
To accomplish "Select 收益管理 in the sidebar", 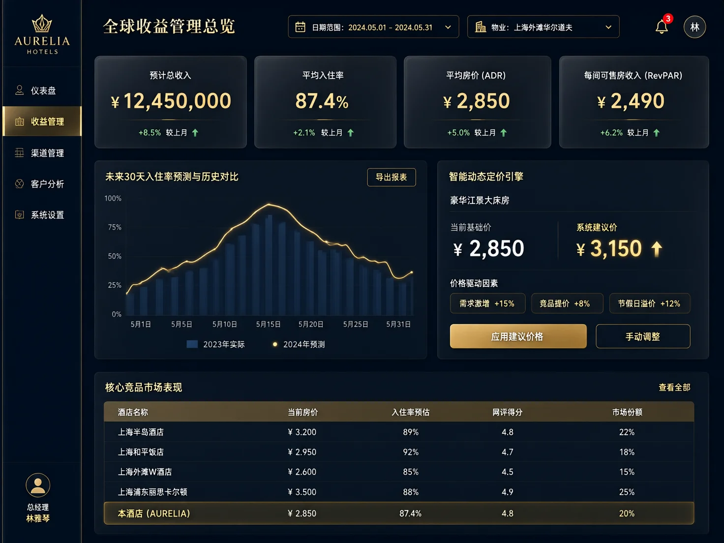I will pyautogui.click(x=42, y=121).
